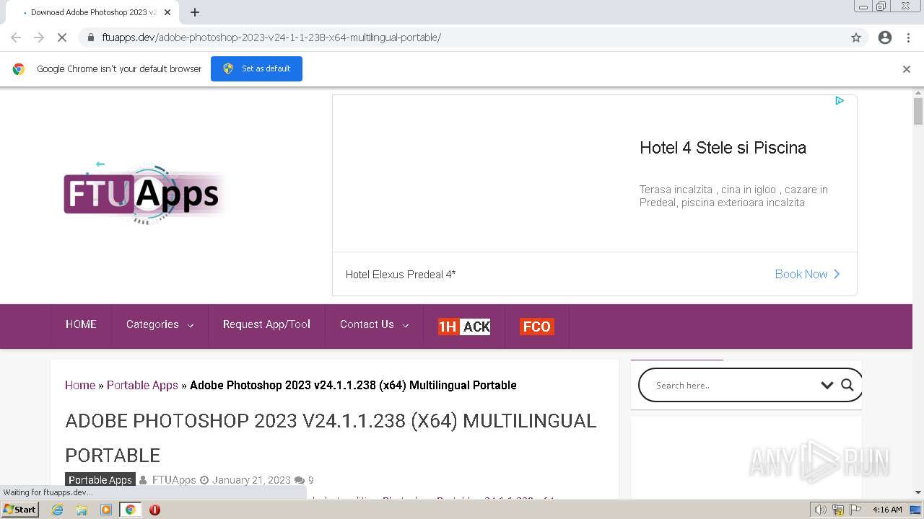Click Book Now on hotel ad
This screenshot has width=924, height=519.
pyautogui.click(x=807, y=274)
